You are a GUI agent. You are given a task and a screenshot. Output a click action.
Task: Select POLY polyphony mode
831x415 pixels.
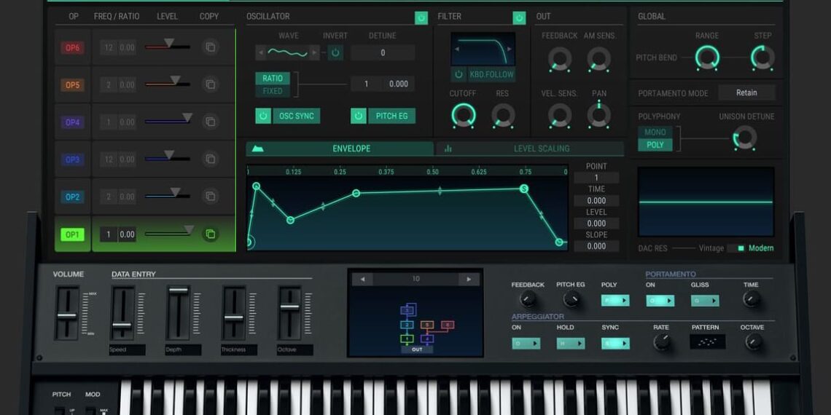click(x=655, y=145)
